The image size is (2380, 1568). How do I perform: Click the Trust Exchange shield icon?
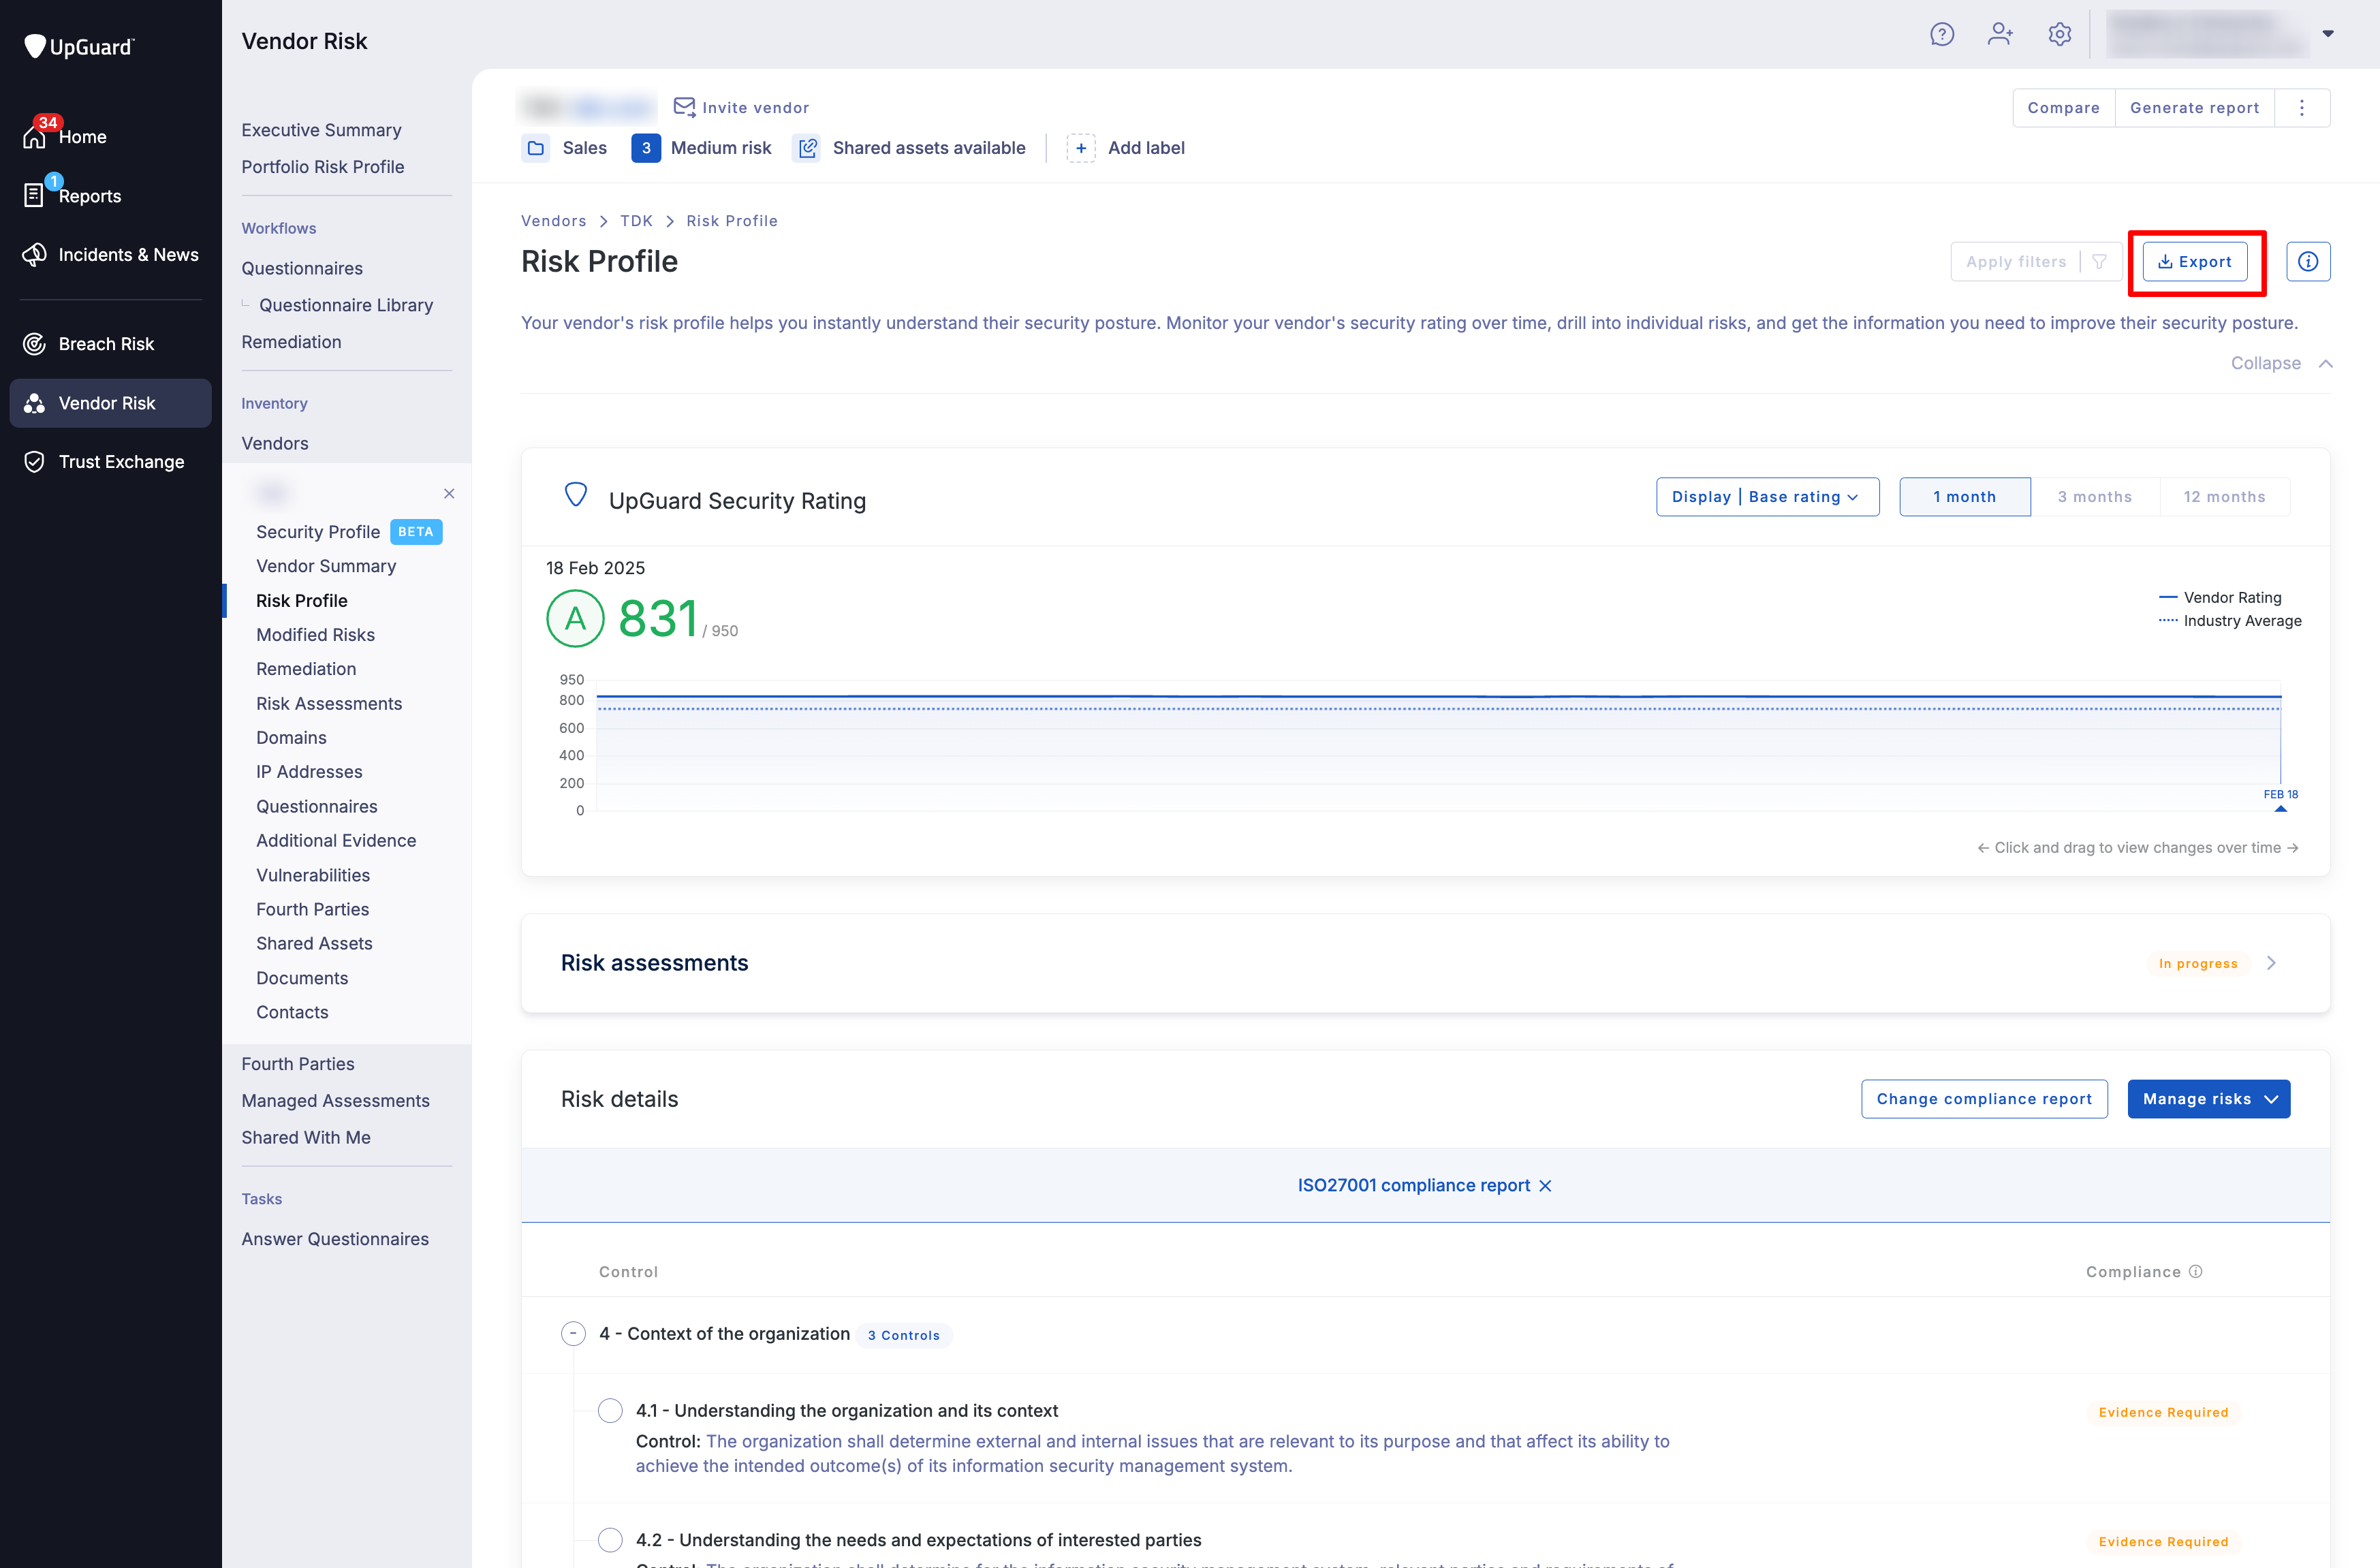(x=34, y=461)
